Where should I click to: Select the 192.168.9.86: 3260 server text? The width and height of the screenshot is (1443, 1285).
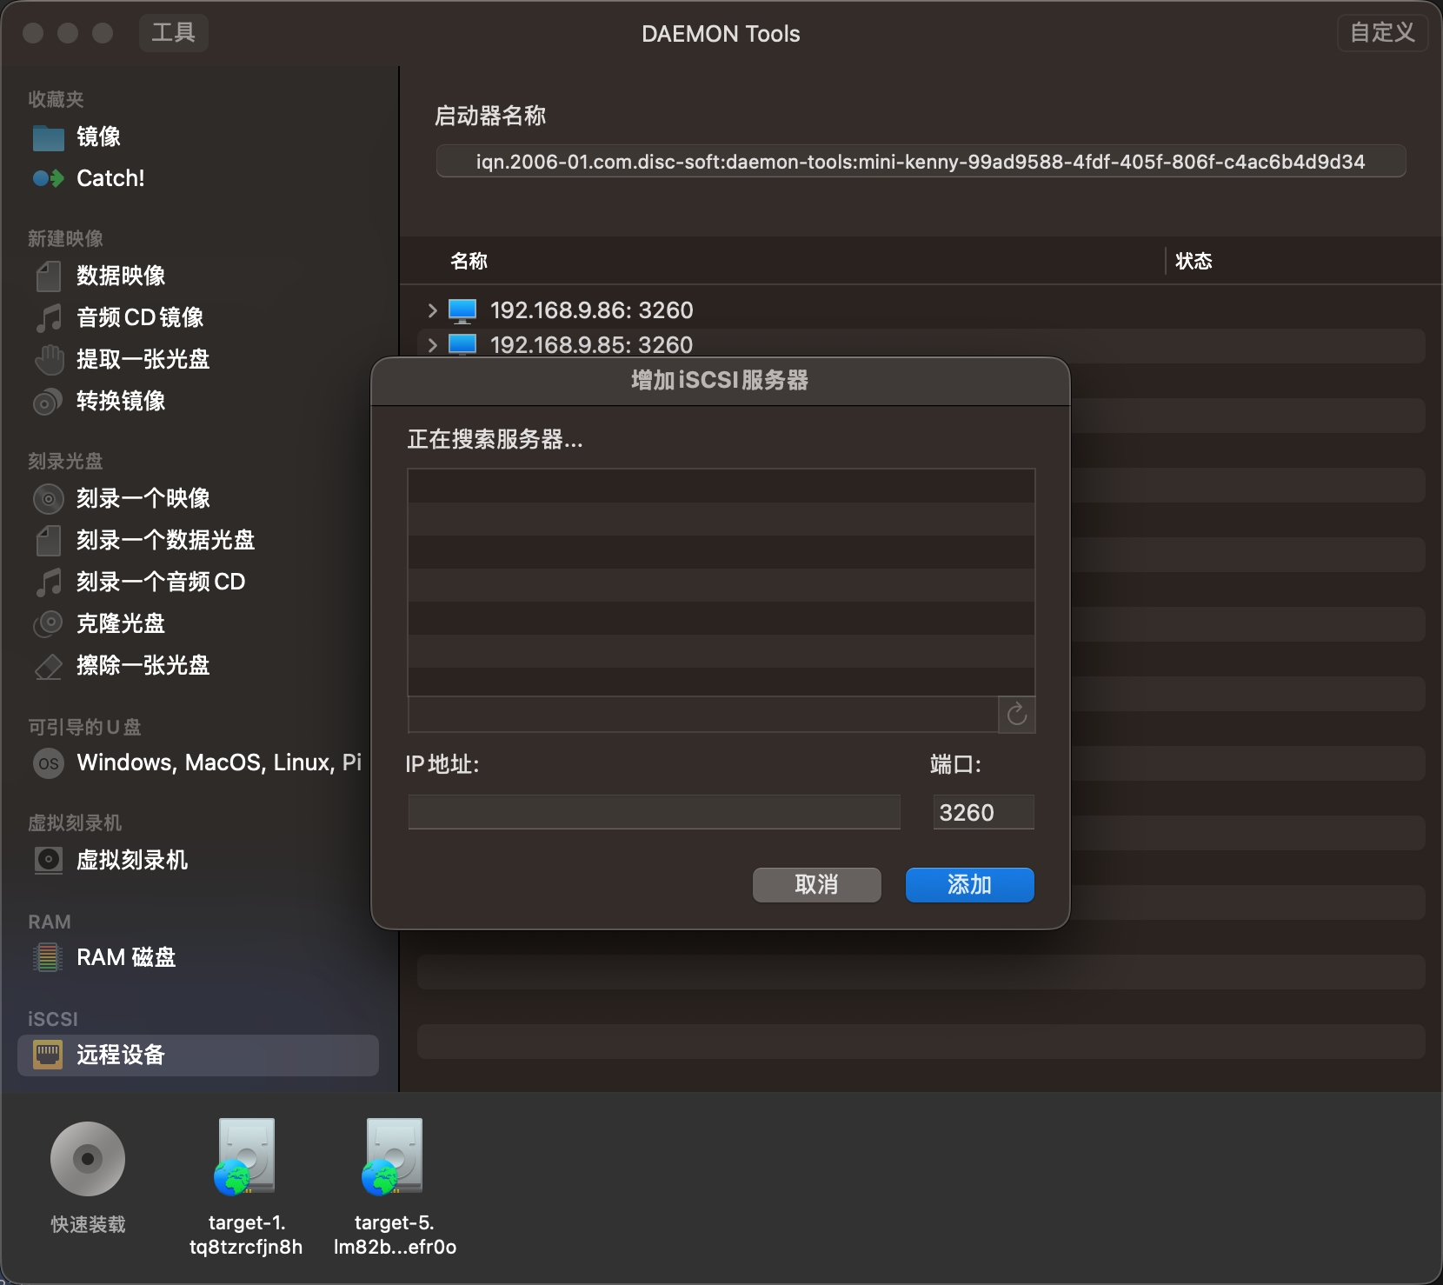(x=592, y=310)
